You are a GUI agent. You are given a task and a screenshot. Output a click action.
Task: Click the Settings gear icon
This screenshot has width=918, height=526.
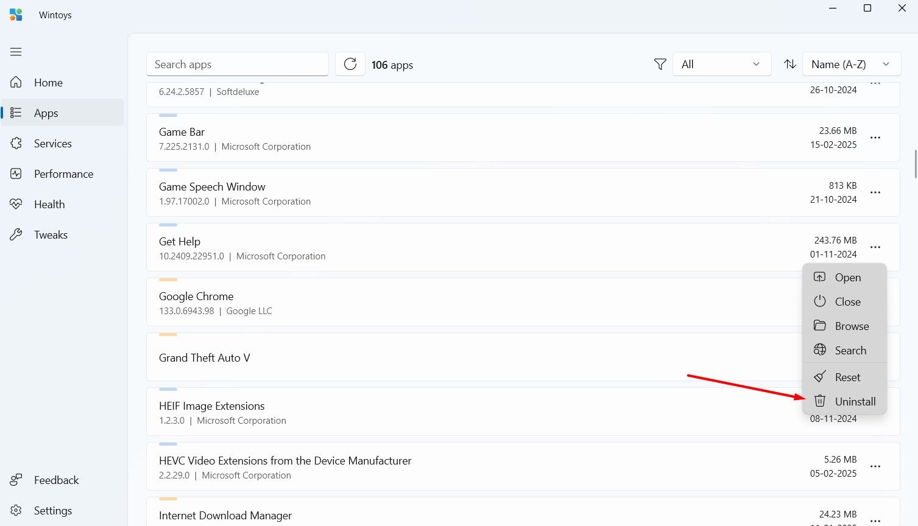(x=16, y=510)
